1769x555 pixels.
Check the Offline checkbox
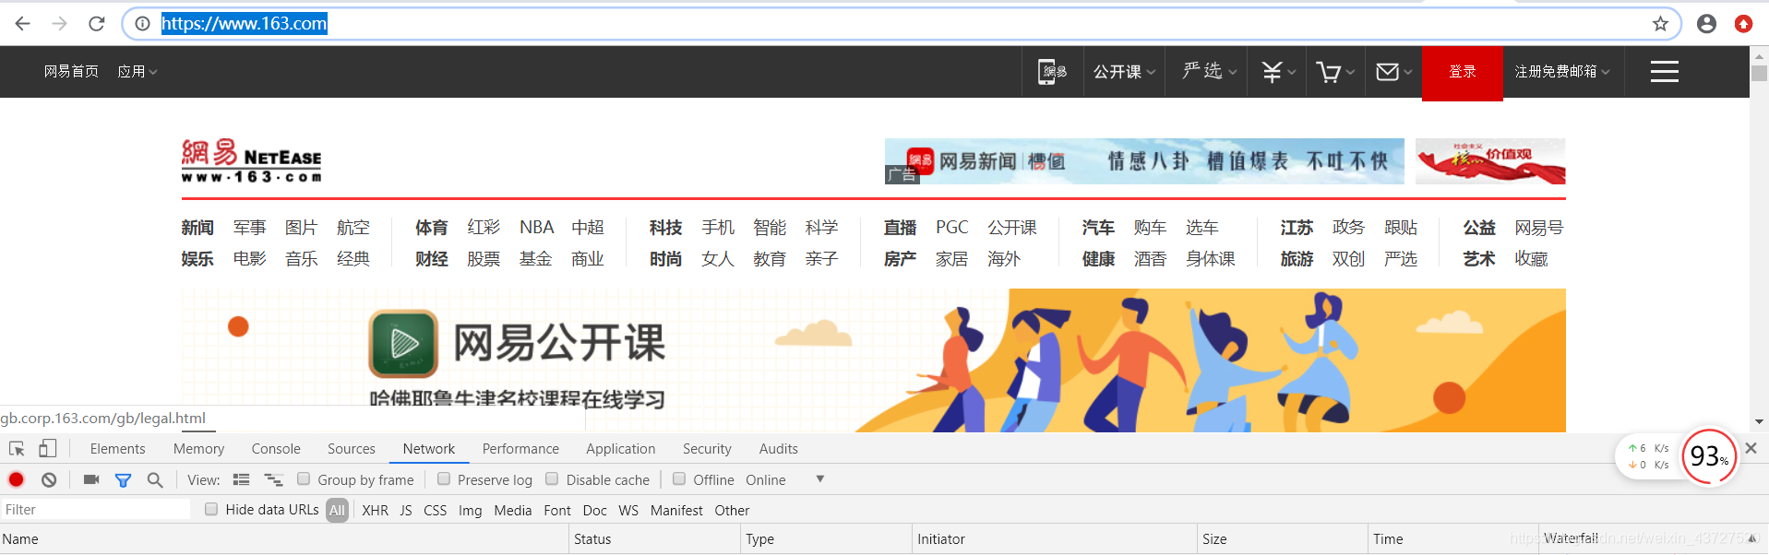click(679, 478)
